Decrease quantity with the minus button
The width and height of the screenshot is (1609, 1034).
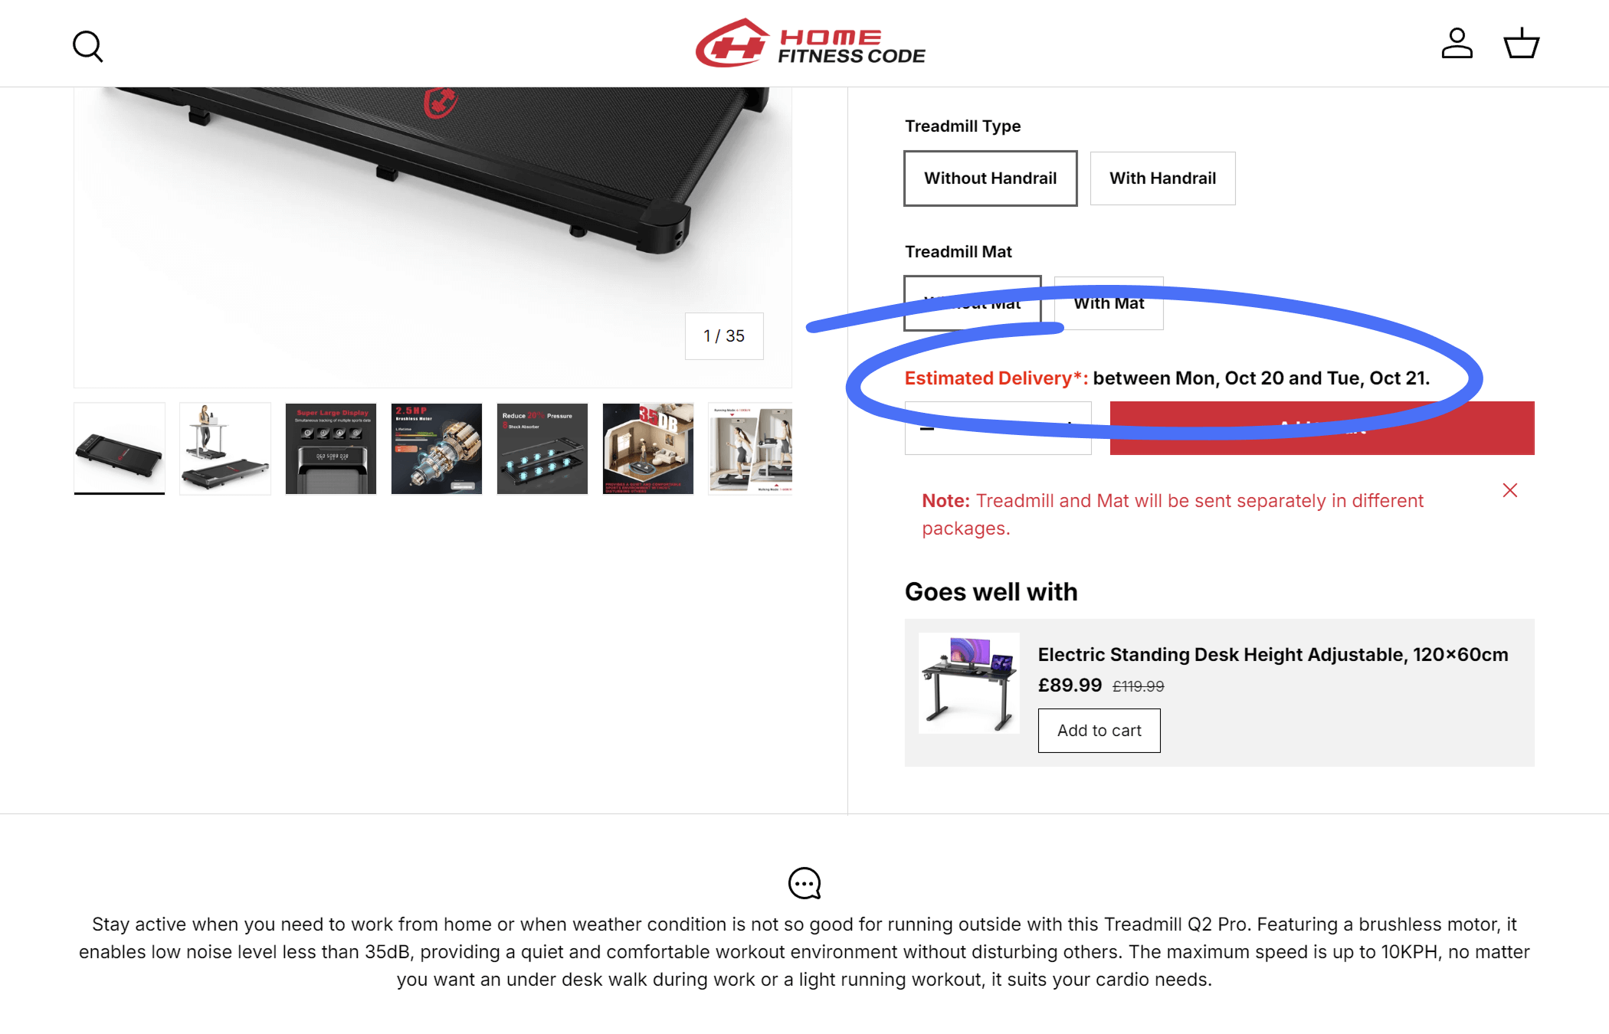coord(927,428)
